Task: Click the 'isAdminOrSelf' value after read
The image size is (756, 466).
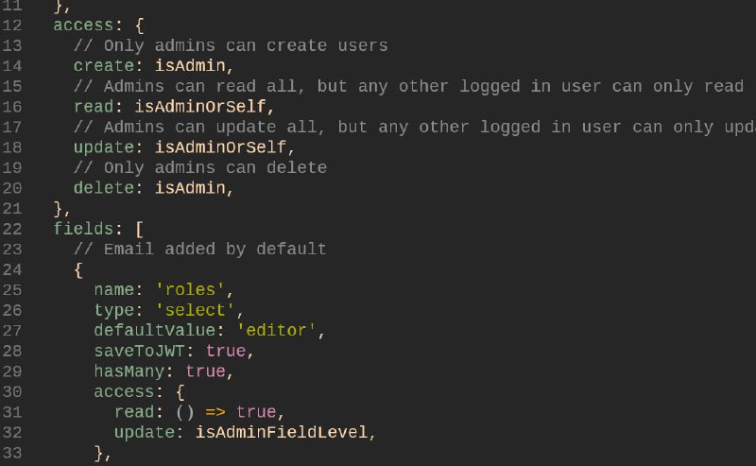Action: pos(199,107)
